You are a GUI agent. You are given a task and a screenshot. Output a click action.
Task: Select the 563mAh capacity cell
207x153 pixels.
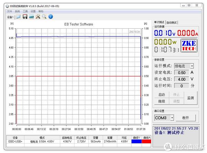pos(96,142)
